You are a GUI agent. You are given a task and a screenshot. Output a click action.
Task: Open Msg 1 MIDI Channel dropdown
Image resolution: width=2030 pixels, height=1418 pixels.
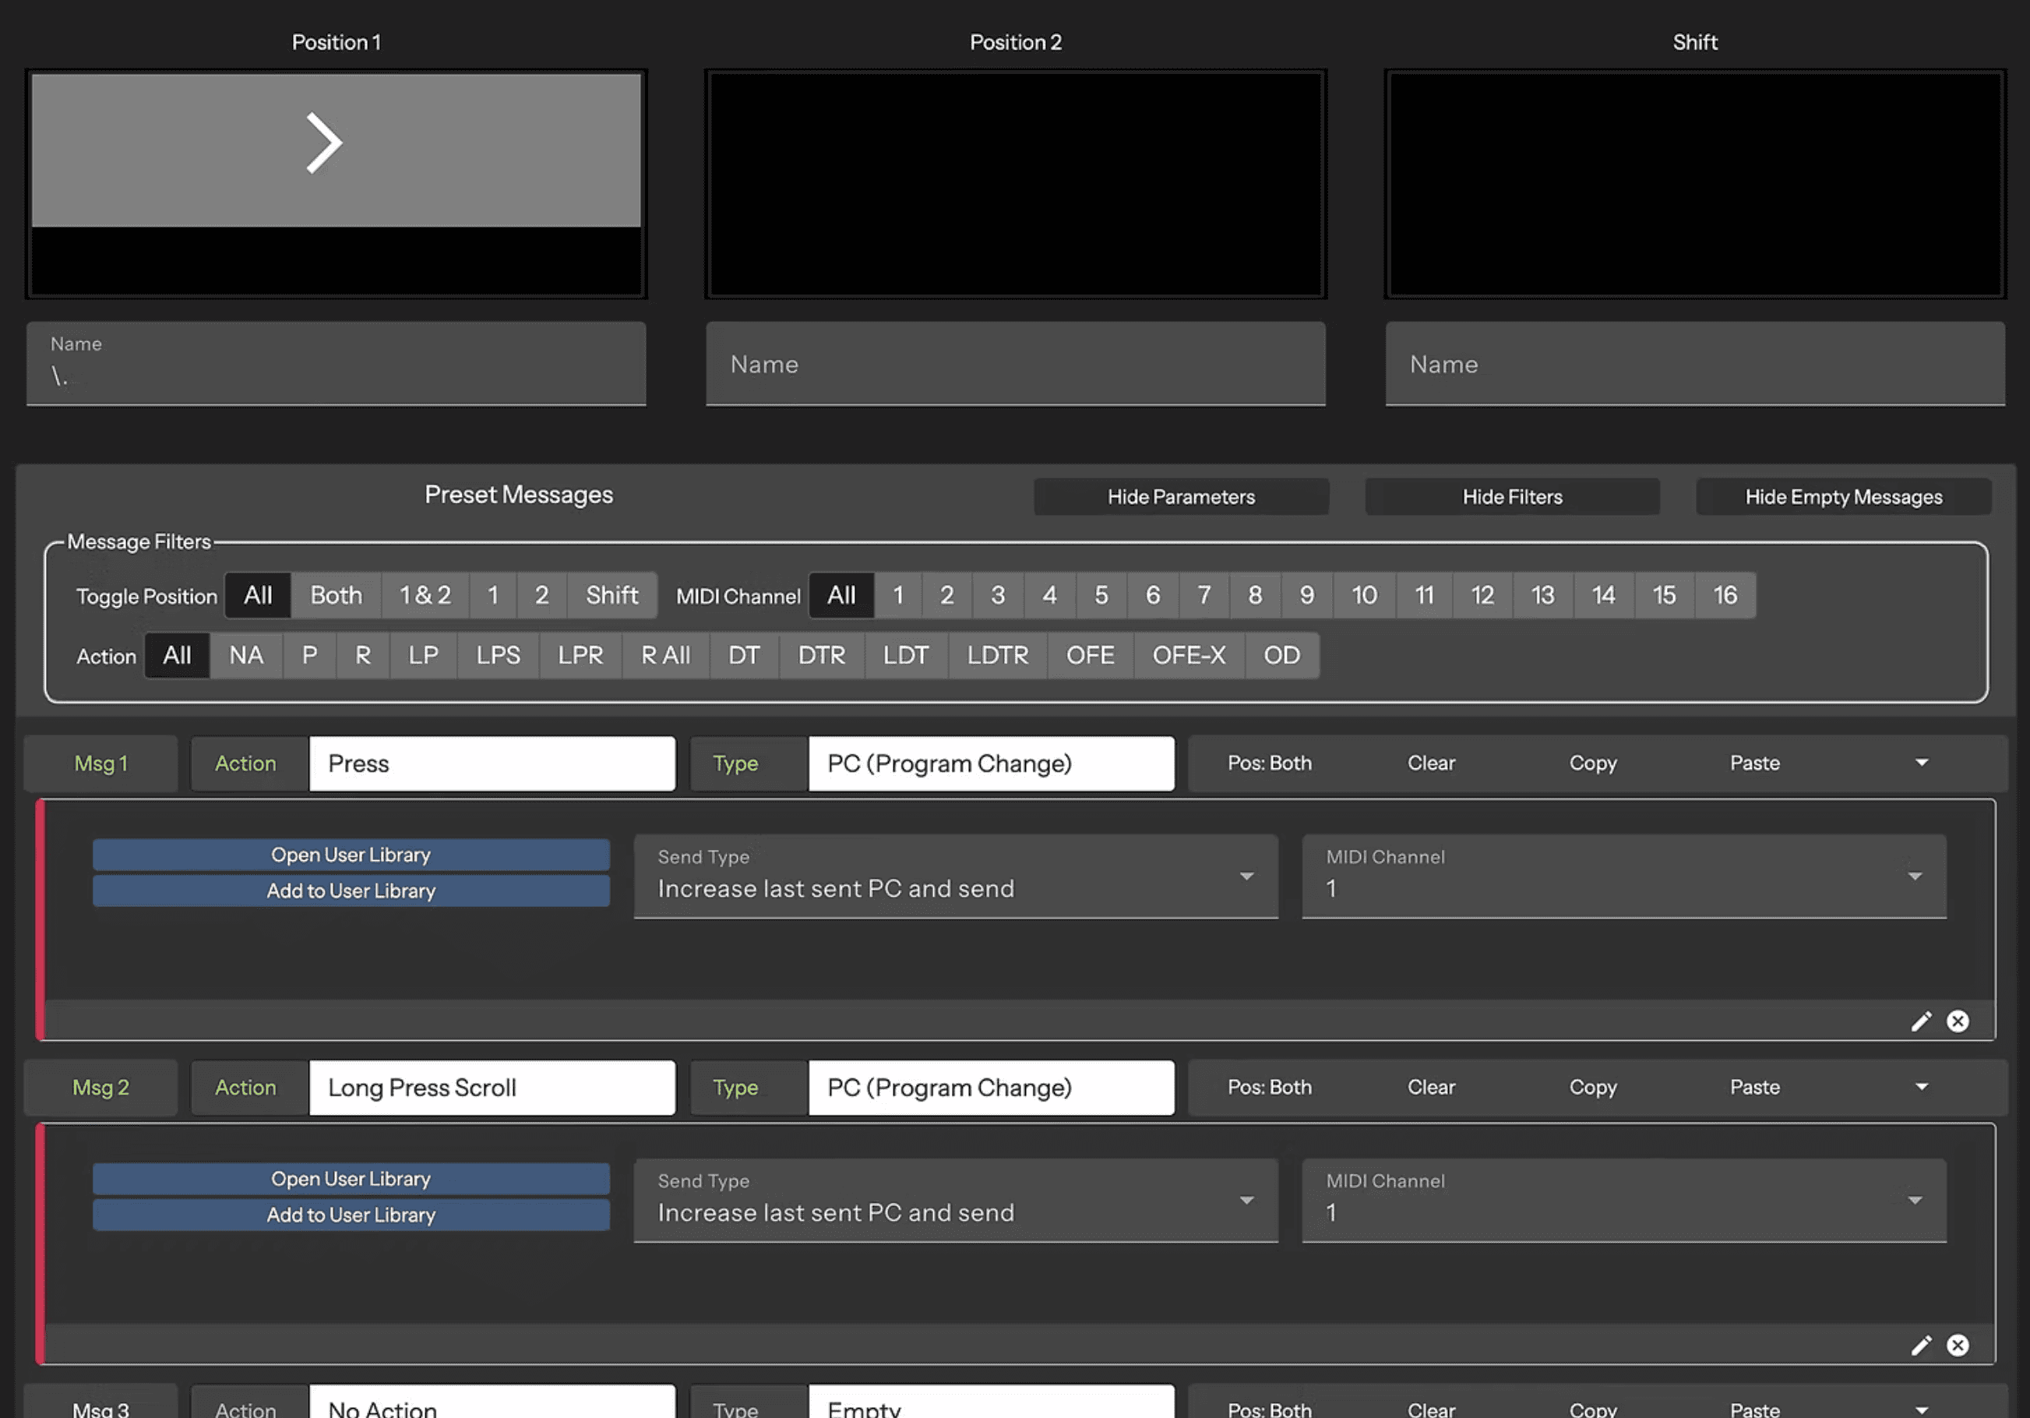click(x=1623, y=877)
